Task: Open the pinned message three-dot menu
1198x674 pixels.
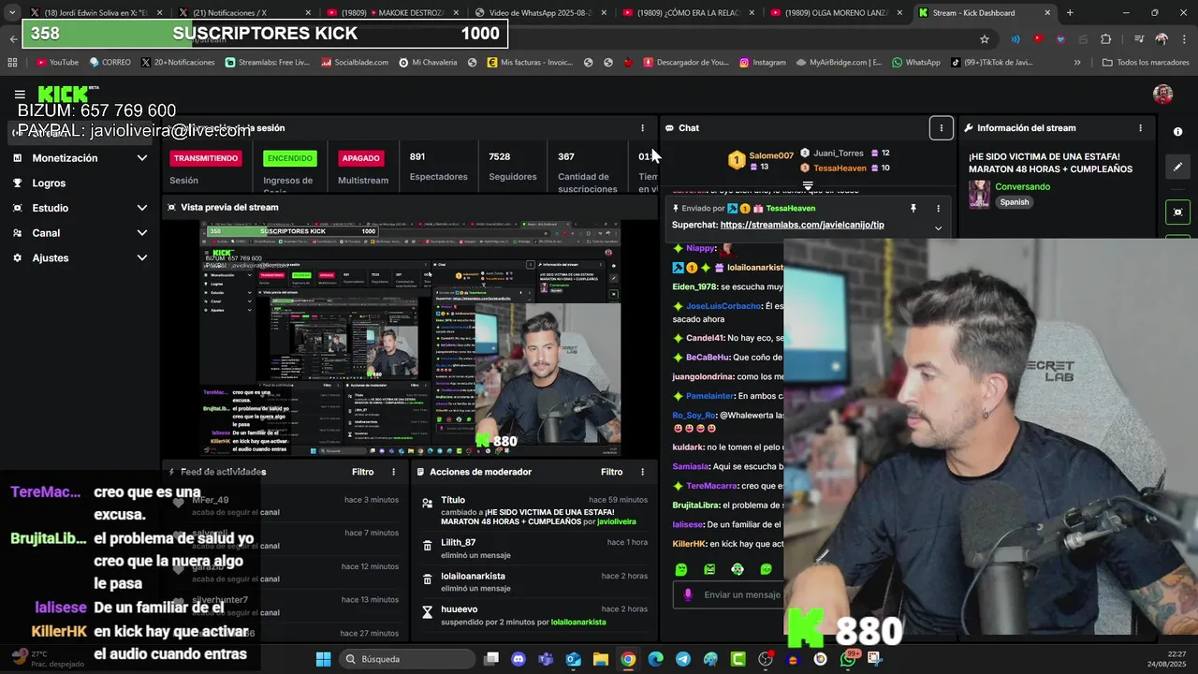Action: 938,209
